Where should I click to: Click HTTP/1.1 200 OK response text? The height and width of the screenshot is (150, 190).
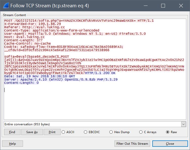pyautogui.click(x=100, y=73)
